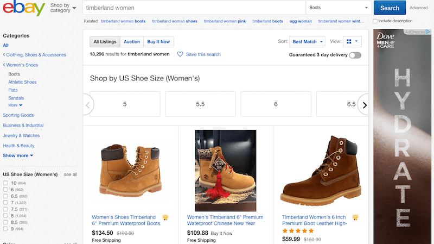Click the five-star rating under Timberland Women's 6 Inch
The image size is (434, 244).
tap(298, 231)
